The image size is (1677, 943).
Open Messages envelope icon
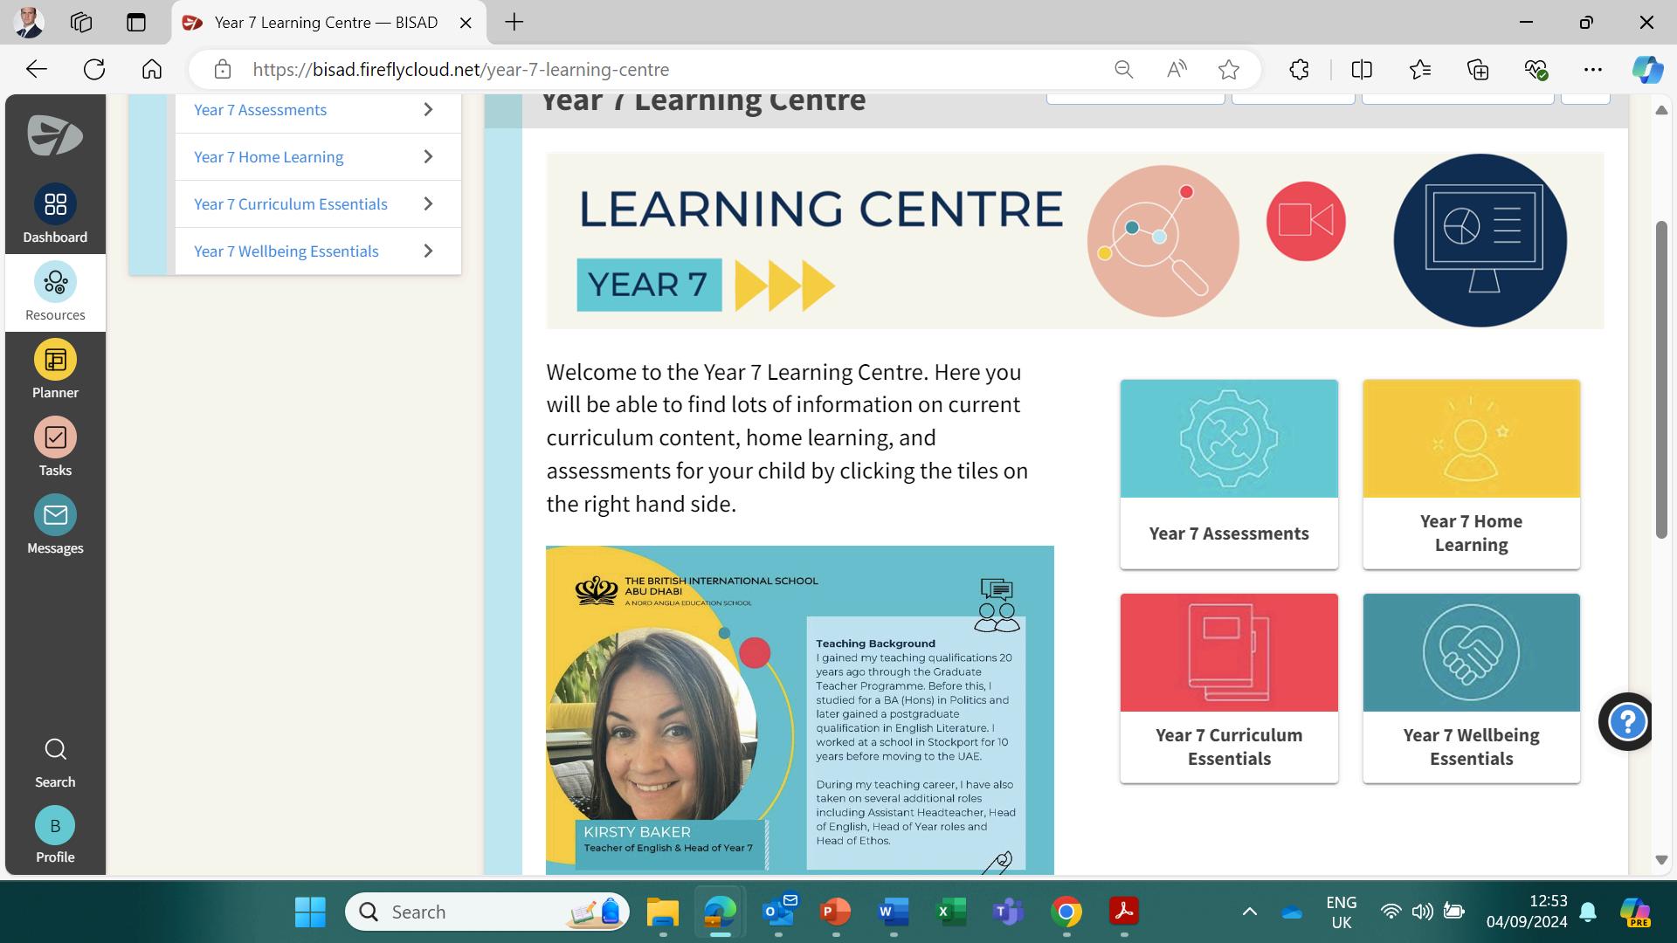point(55,515)
